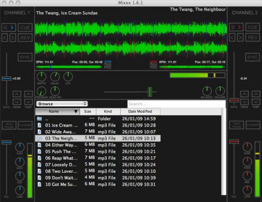Click the fast-forward arrow on Channel 2
Image resolution: width=262 pixels, height=202 pixels.
(x=240, y=38)
